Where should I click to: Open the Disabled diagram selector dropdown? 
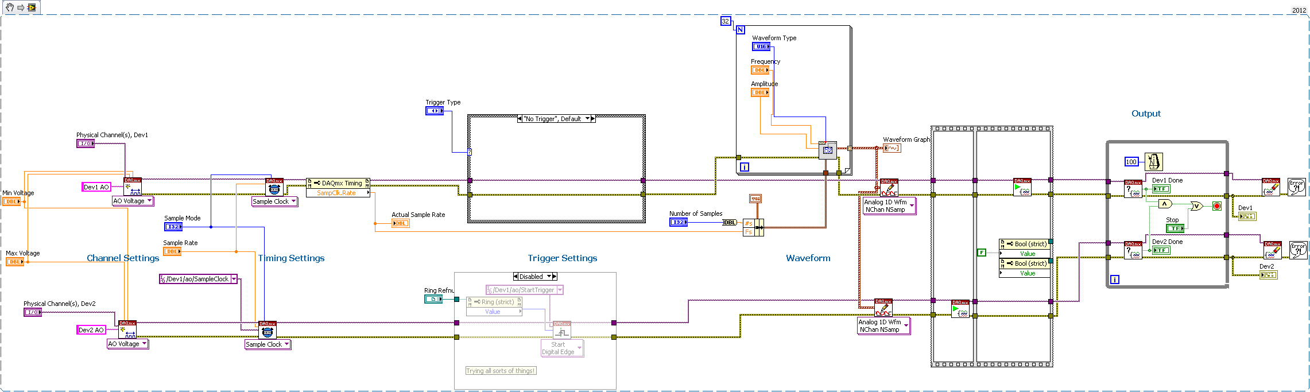coord(535,277)
